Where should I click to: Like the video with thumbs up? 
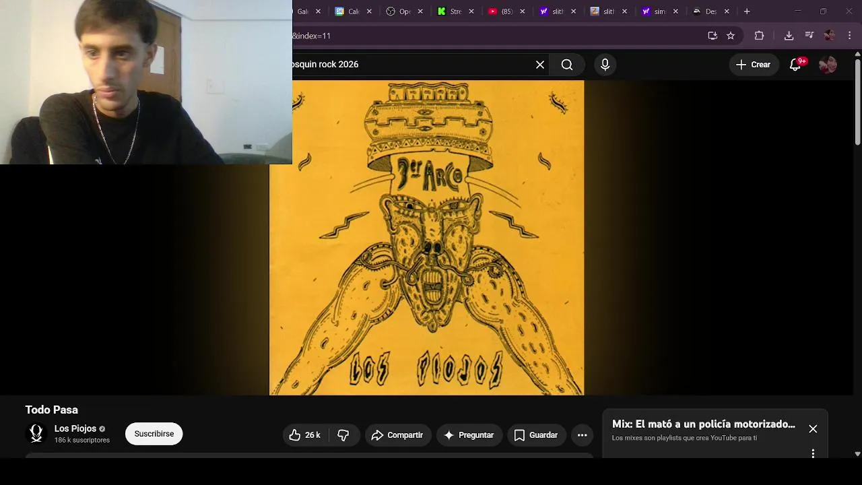[305, 435]
